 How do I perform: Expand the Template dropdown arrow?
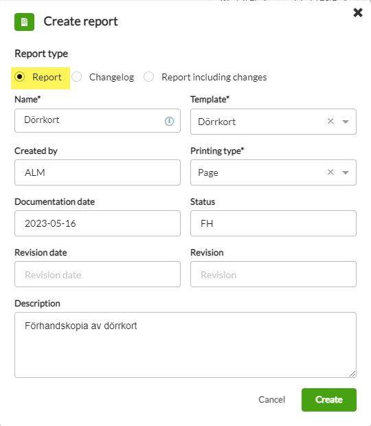tap(346, 122)
